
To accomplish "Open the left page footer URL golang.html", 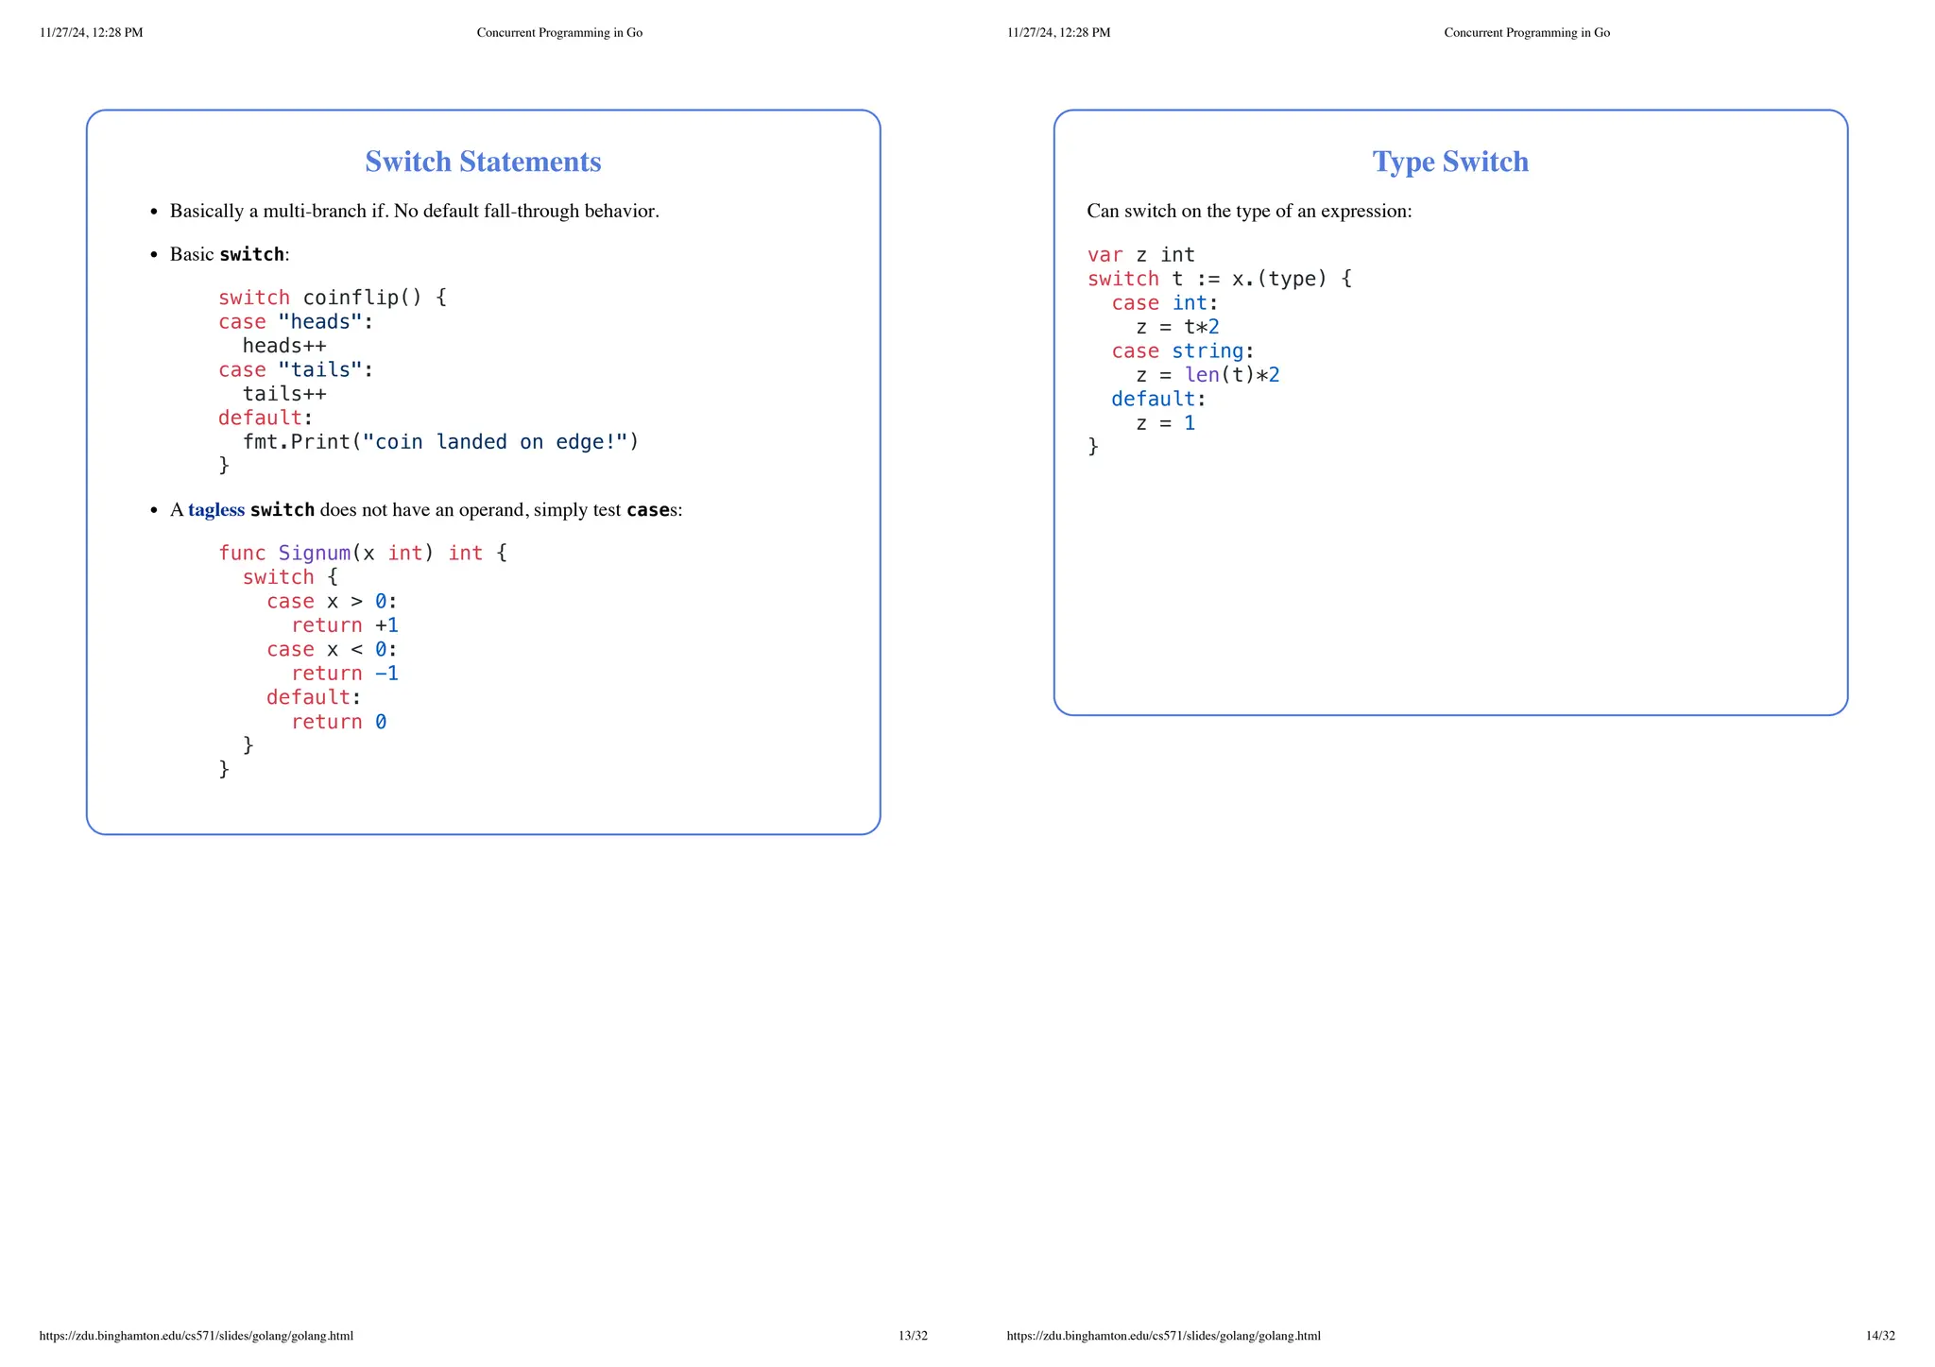I will [x=197, y=1336].
